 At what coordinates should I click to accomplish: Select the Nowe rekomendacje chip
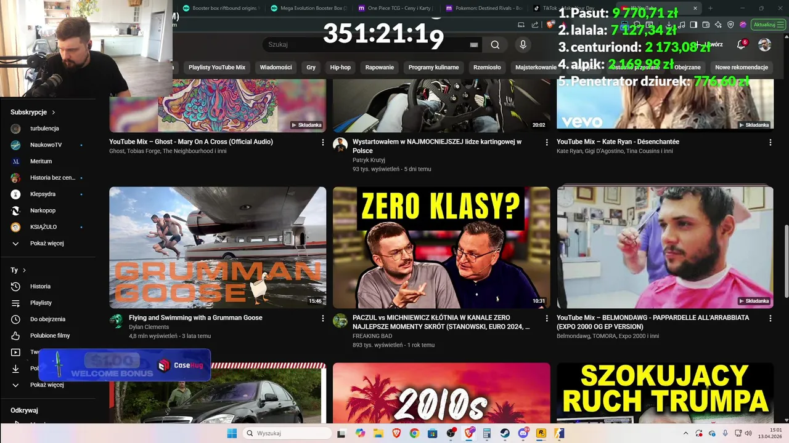coord(742,67)
